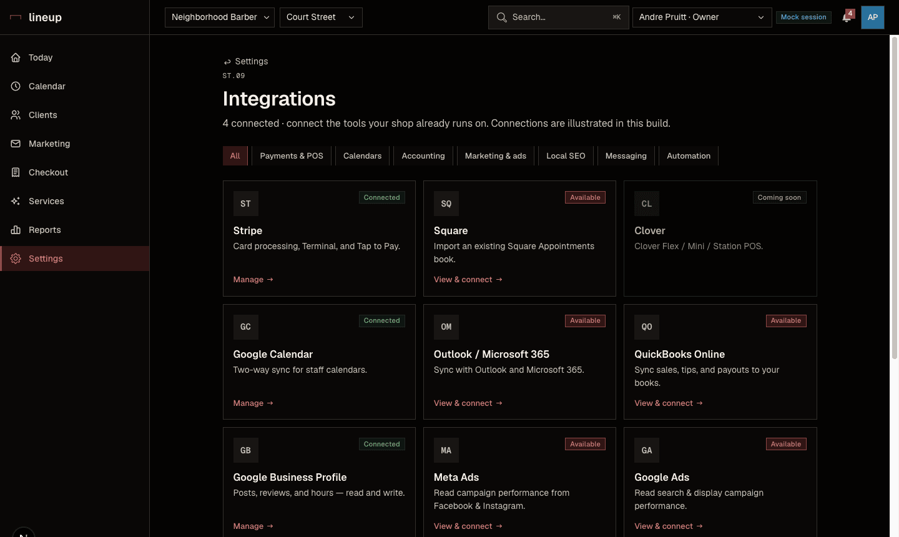
Task: Click the QO QuickBooks logo tile
Action: point(647,327)
